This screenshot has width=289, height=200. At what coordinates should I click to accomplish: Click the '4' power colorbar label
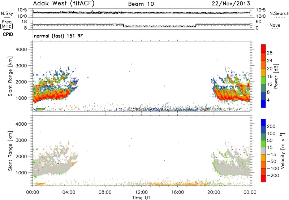click(268, 100)
